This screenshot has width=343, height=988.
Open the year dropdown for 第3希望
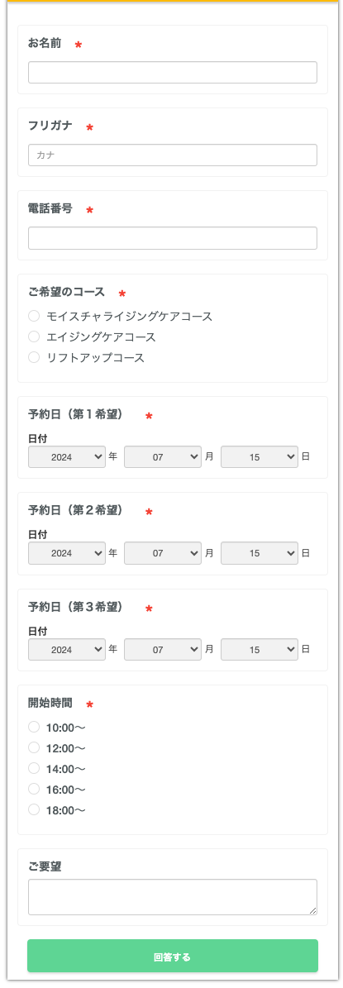(x=67, y=650)
